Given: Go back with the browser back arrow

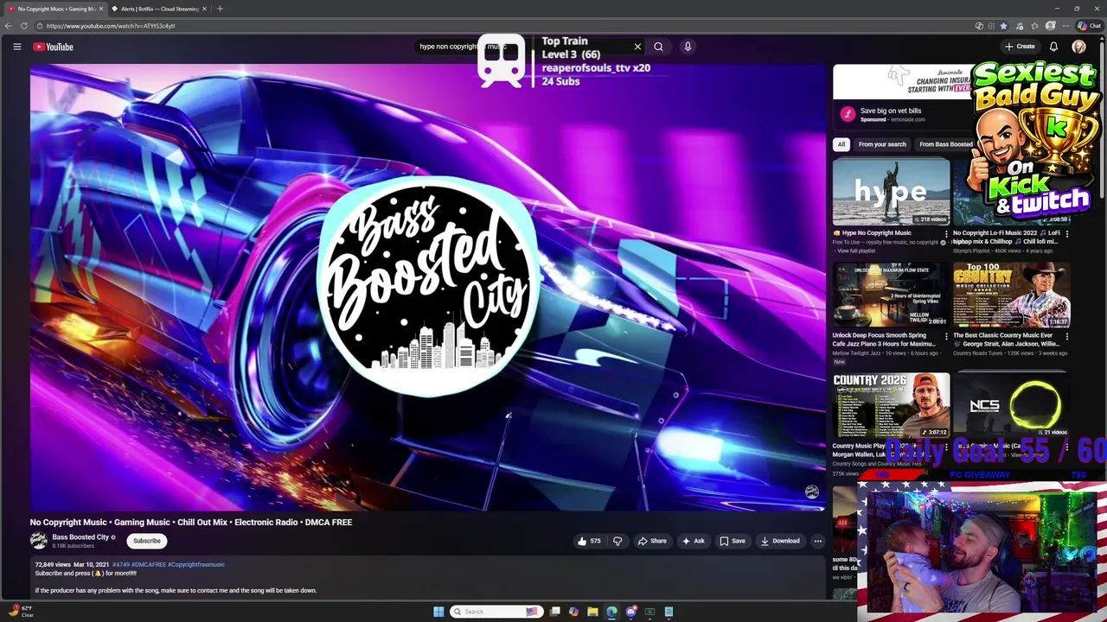Looking at the screenshot, I should (x=8, y=26).
